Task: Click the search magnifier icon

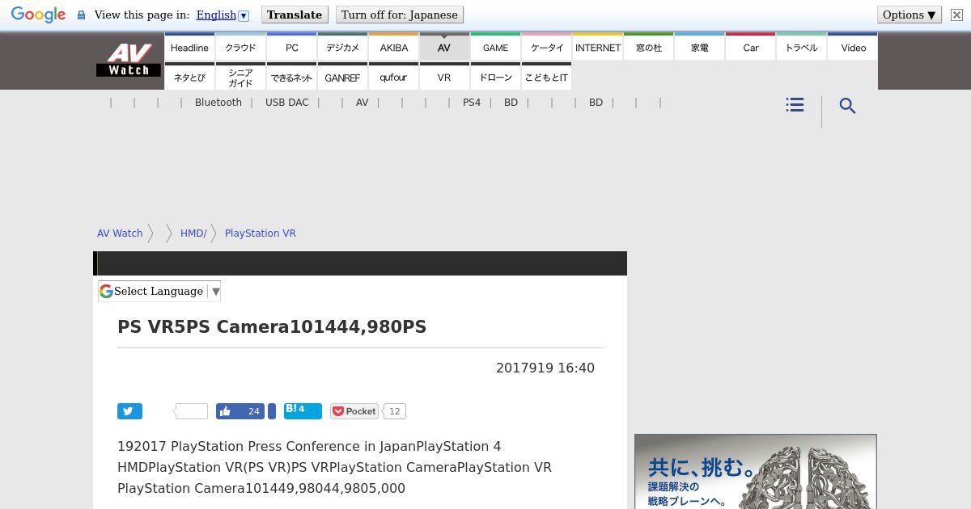Action: (x=847, y=106)
